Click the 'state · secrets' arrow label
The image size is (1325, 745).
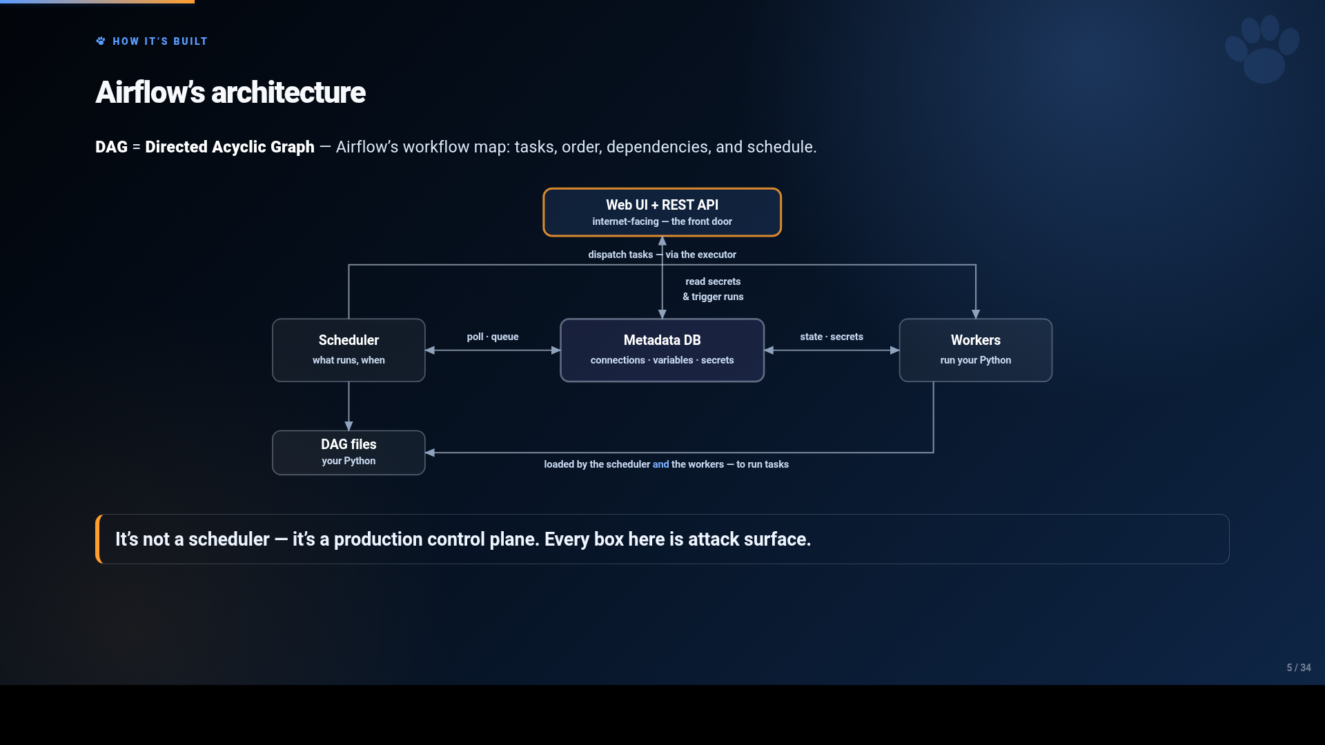pyautogui.click(x=832, y=337)
